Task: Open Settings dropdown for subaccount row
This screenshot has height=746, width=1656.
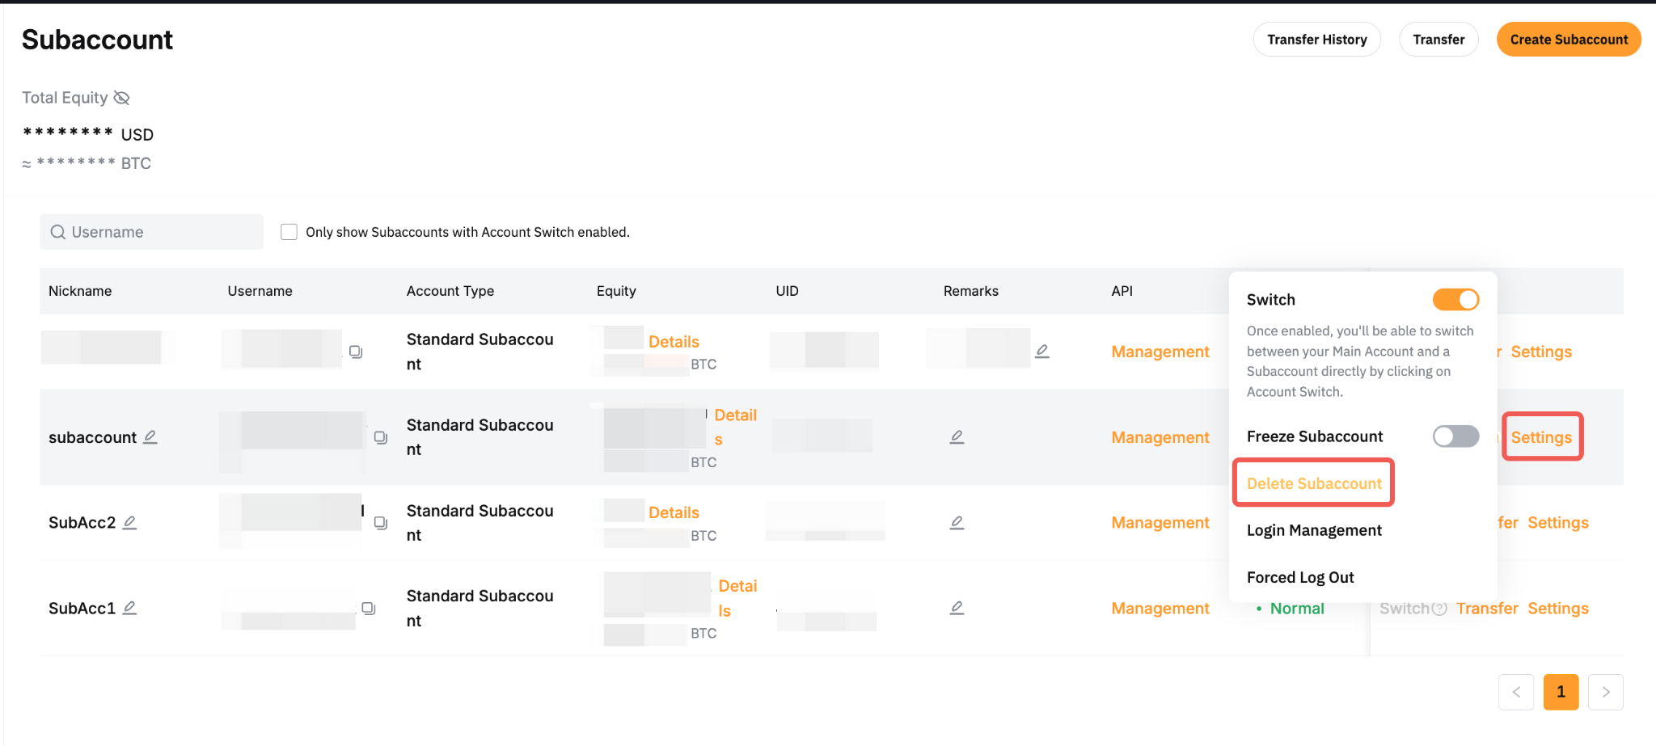Action: (1541, 437)
